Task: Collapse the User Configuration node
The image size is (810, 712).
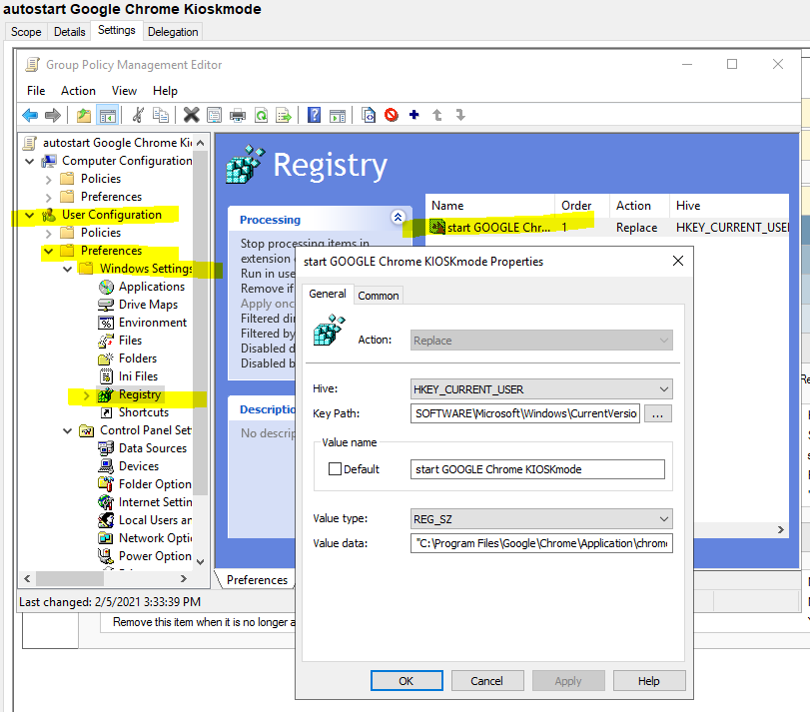Action: pyautogui.click(x=29, y=215)
